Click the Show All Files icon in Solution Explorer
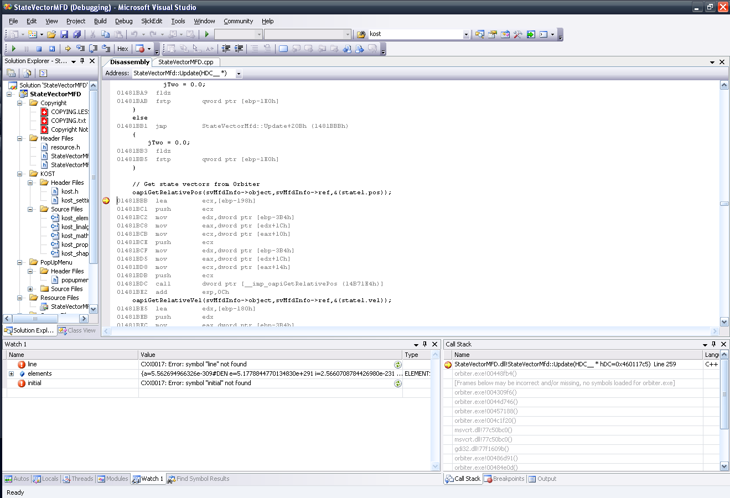The height and width of the screenshot is (498, 730). [x=27, y=73]
